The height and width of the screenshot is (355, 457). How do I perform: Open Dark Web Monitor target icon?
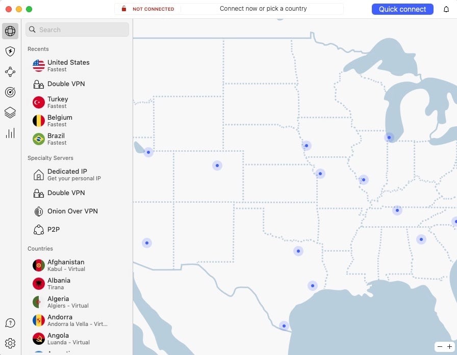pos(10,92)
